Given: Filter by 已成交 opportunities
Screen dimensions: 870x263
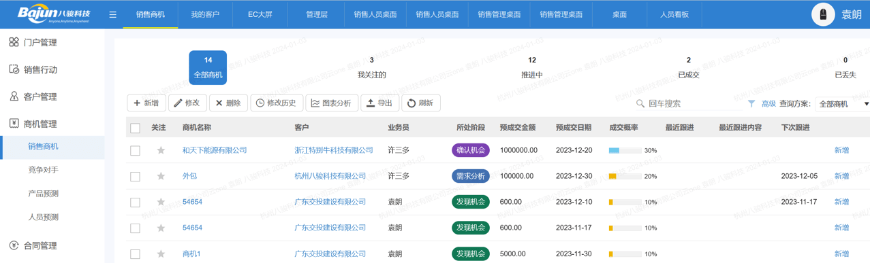Looking at the screenshot, I should [689, 67].
